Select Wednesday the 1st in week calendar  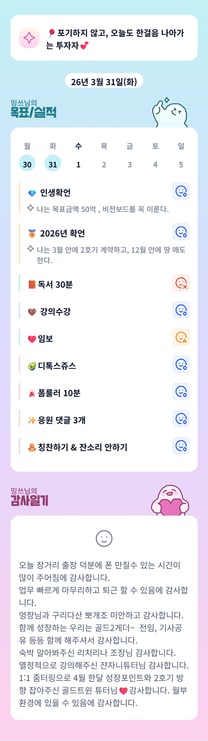(78, 164)
